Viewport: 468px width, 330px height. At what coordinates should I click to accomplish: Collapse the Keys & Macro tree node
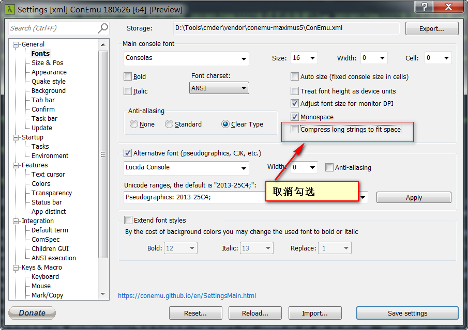pos(16,268)
